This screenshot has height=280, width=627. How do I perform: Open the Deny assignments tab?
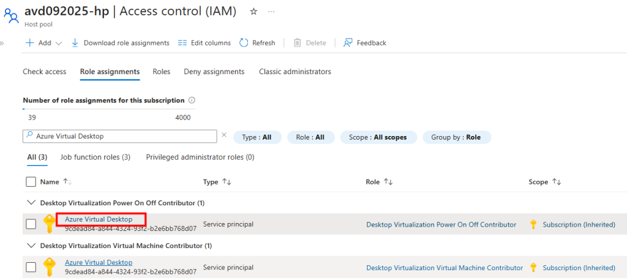click(x=214, y=72)
